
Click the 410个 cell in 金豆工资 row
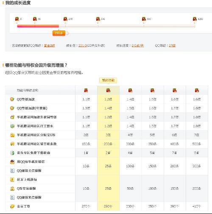coord(197,206)
